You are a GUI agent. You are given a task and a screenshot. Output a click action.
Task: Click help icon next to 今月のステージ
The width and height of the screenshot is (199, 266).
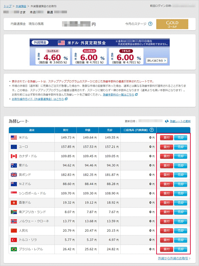click(150, 24)
